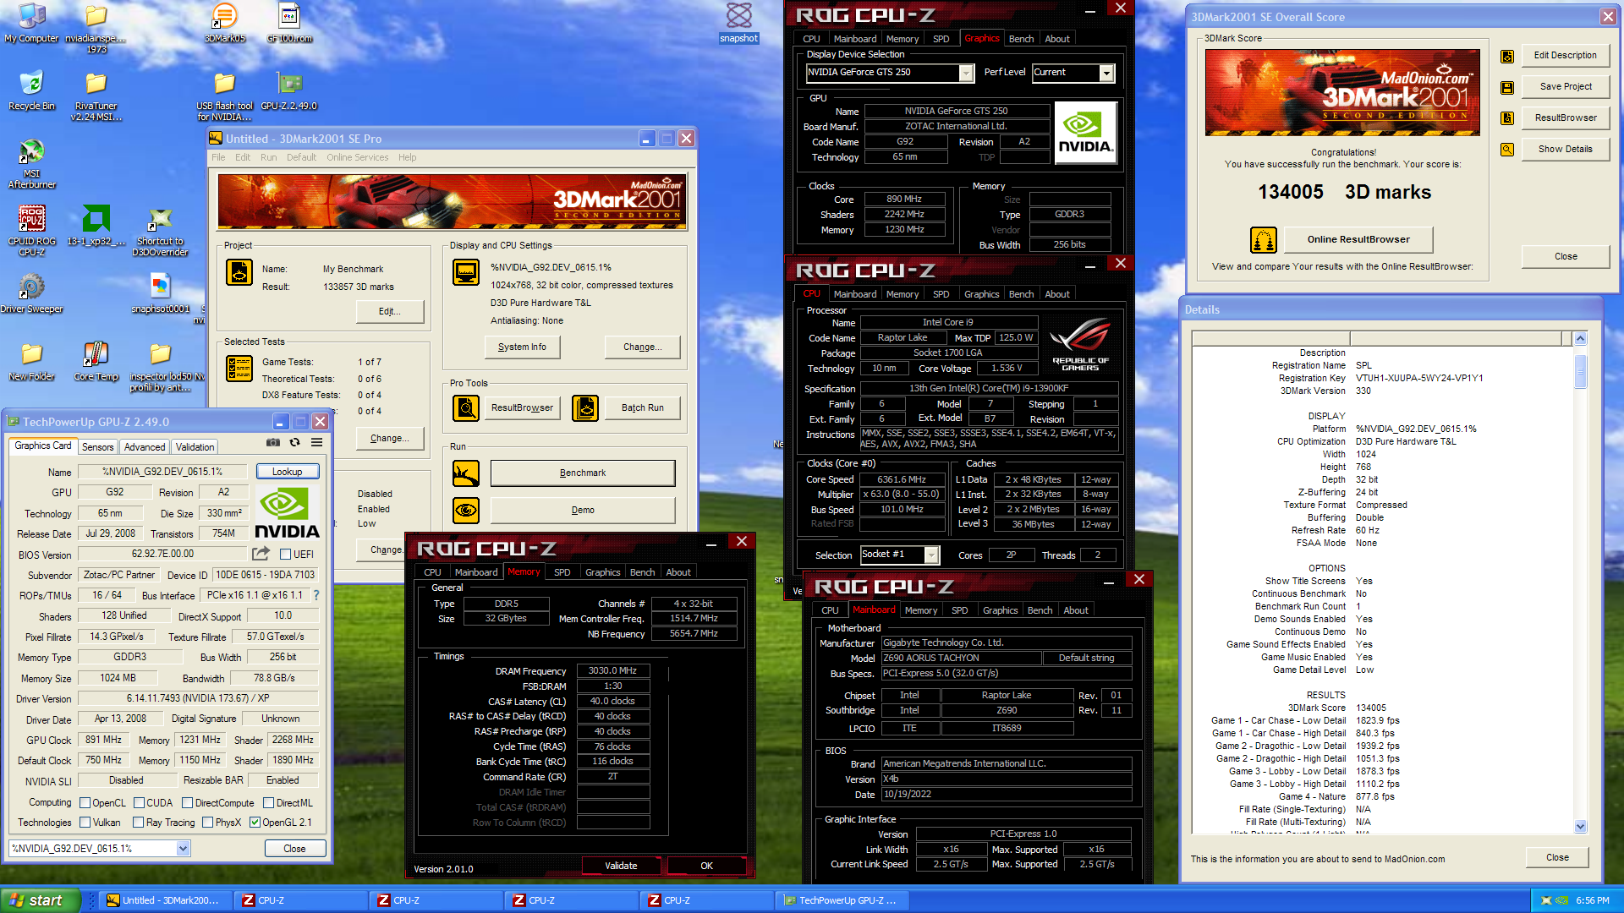Open Core Temp desktop icon
Screen dimensions: 1624x913
click(x=96, y=361)
